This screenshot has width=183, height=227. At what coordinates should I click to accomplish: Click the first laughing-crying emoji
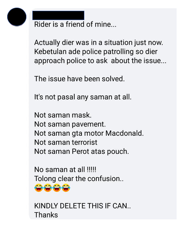pyautogui.click(x=39, y=188)
